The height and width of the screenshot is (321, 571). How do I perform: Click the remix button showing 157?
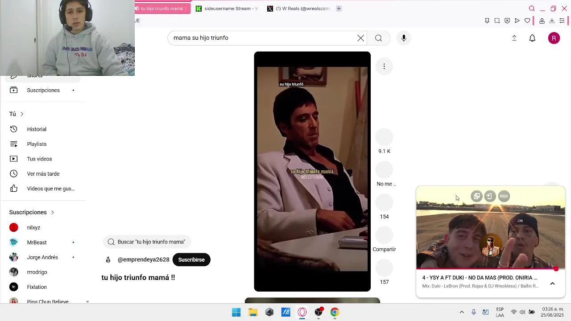coord(384,268)
